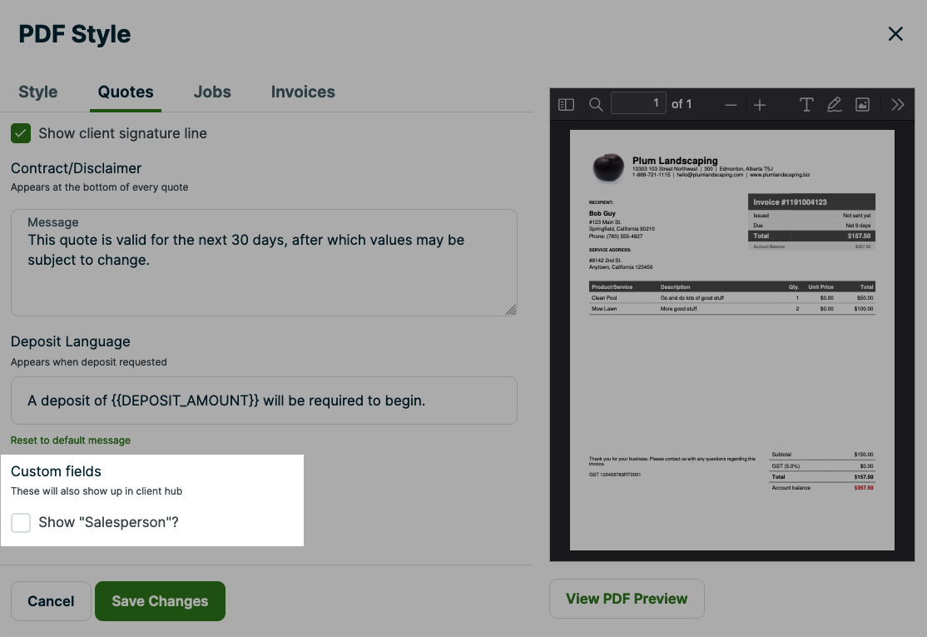Image resolution: width=927 pixels, height=637 pixels.
Task: Open the Add Image tool
Action: 862,104
